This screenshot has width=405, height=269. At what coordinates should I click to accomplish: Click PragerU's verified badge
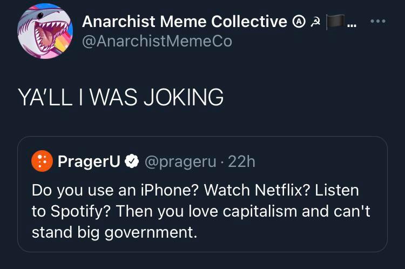(x=131, y=161)
